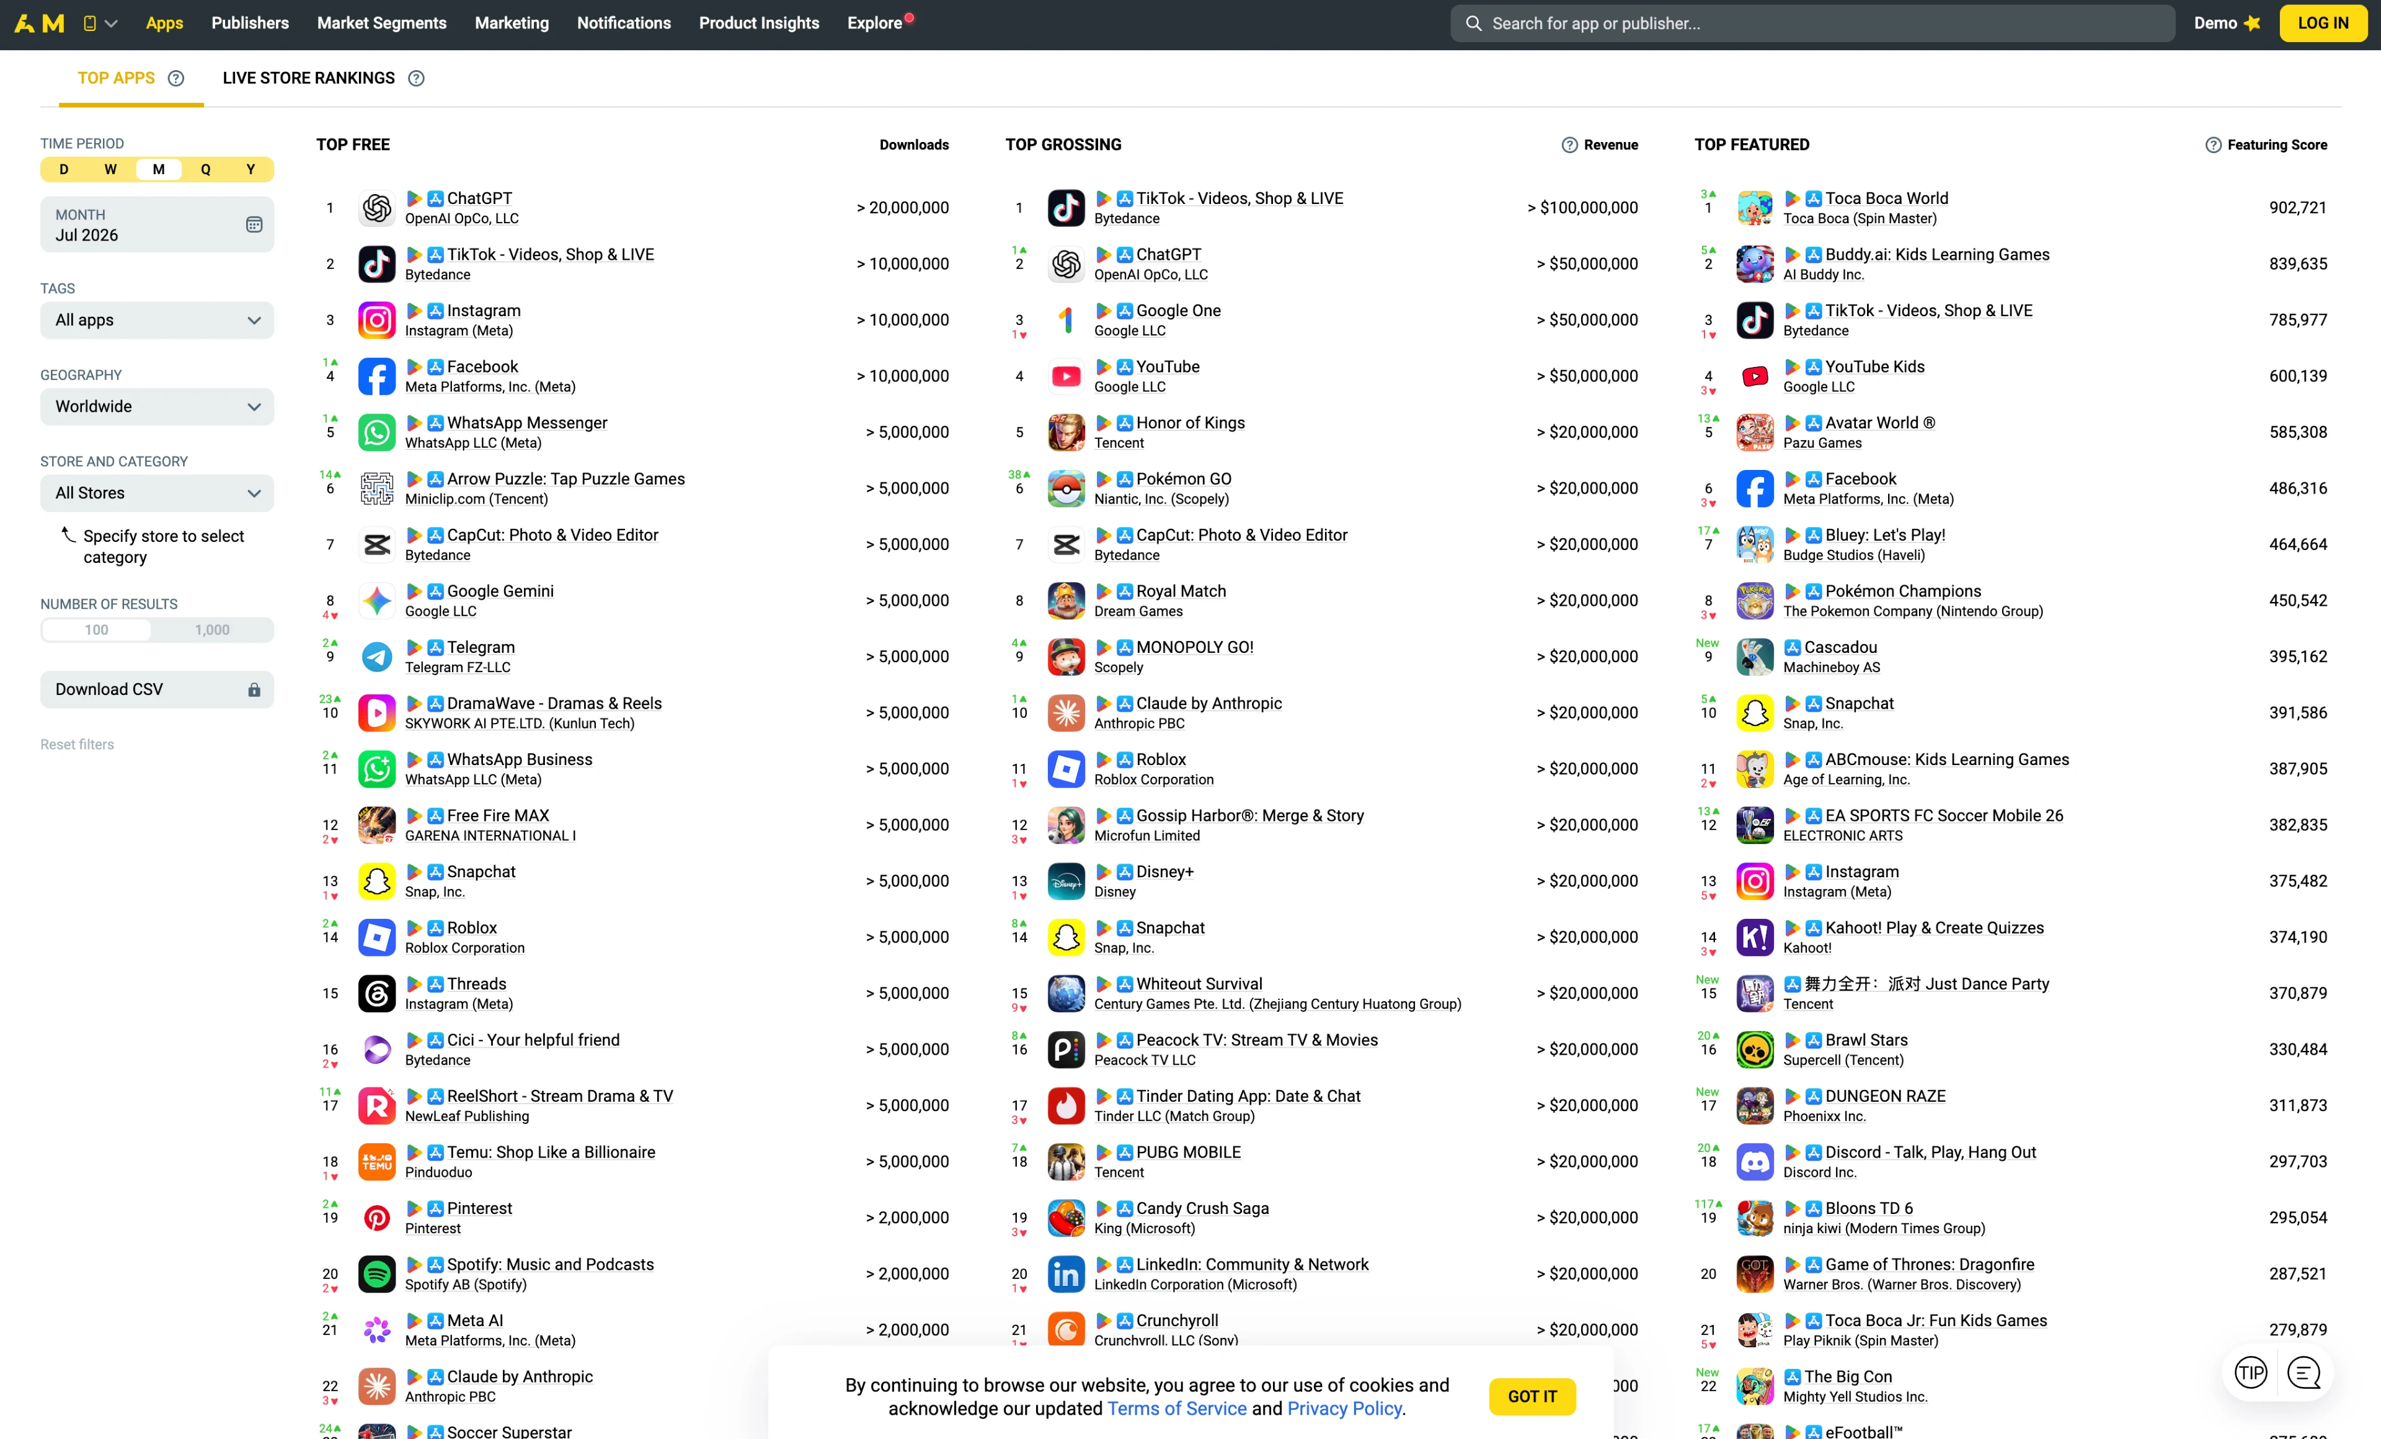The height and width of the screenshot is (1439, 2381).
Task: Open the Brawl Stars app link
Action: pos(1867,1040)
